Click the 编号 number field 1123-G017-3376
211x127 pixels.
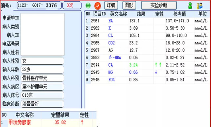point(39,6)
